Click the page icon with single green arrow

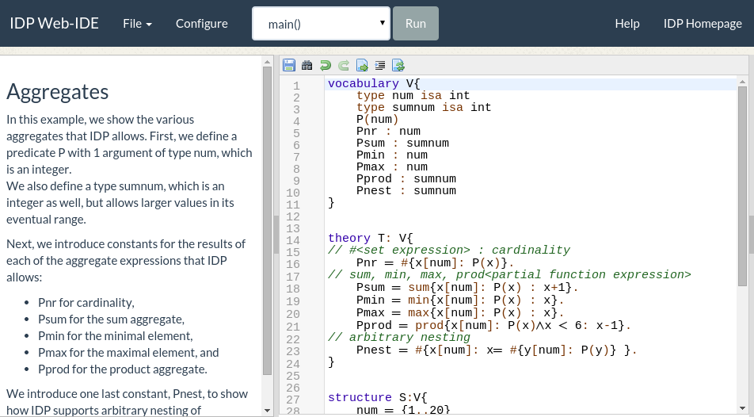(362, 65)
